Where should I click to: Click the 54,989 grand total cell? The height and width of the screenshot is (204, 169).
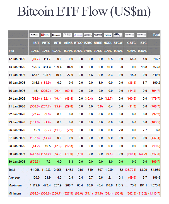[155, 170]
